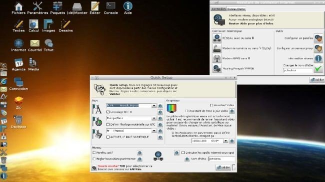Click the modem à numéros connection icon
Screen dimensions: 325x182
[x=217, y=48]
